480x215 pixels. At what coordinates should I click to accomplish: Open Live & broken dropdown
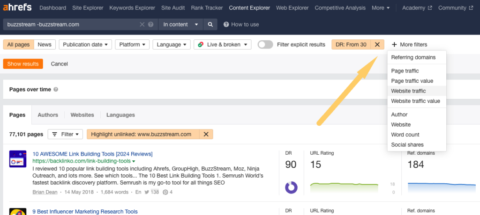[223, 44]
